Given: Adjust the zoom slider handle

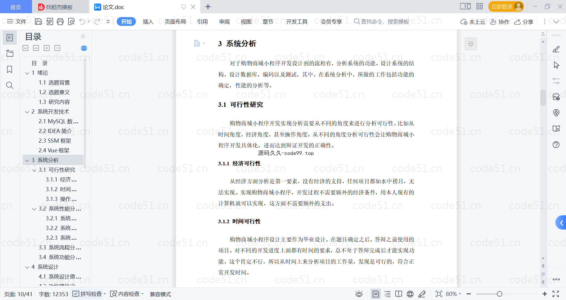Looking at the screenshot, I should [x=499, y=294].
